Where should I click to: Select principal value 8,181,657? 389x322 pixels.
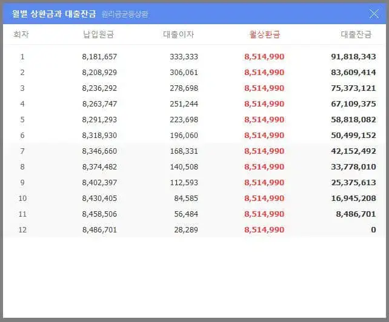99,57
